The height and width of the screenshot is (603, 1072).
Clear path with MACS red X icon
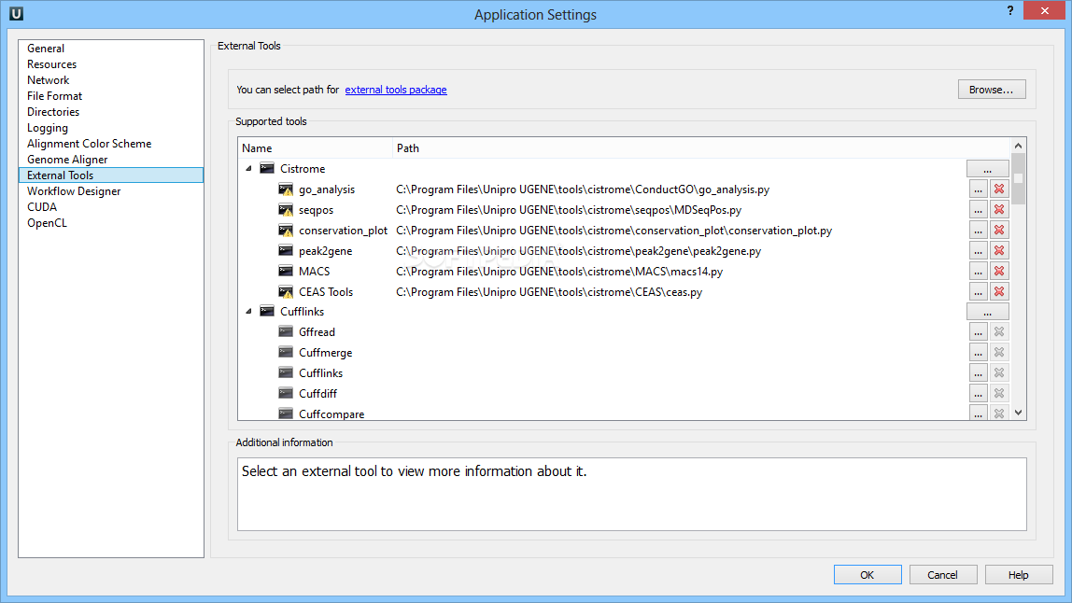click(999, 272)
